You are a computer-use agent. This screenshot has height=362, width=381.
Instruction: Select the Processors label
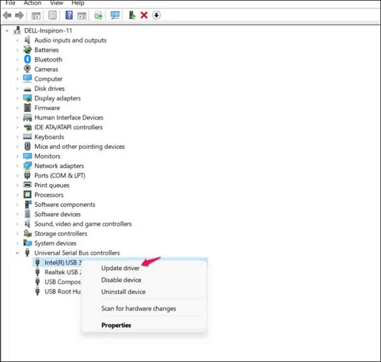click(x=49, y=195)
